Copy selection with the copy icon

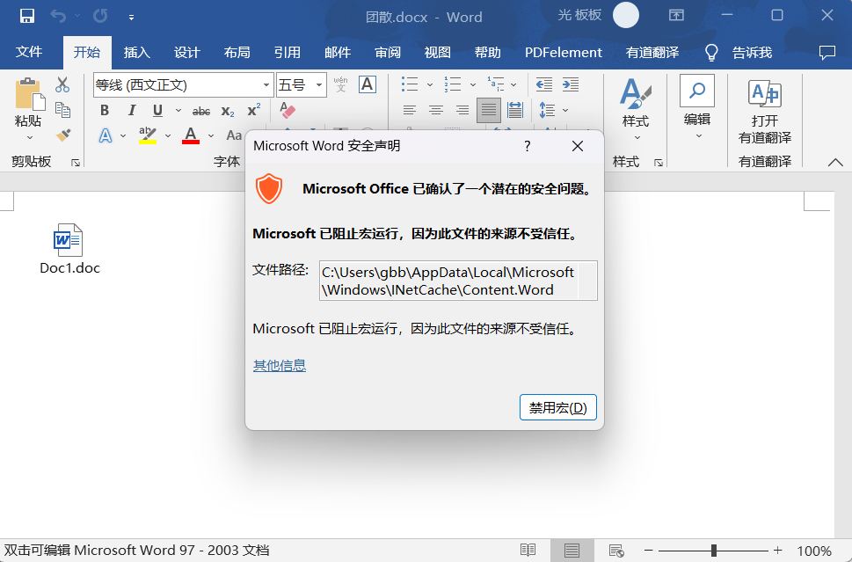click(62, 110)
